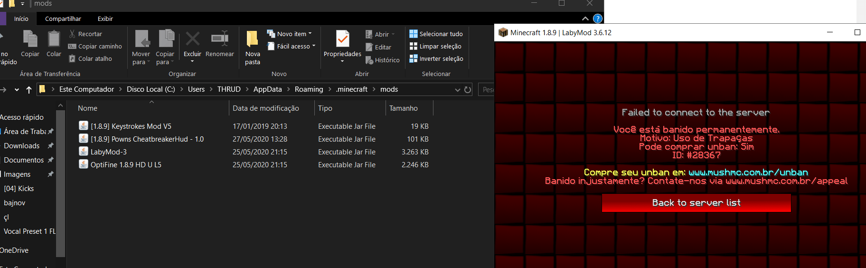This screenshot has width=866, height=268.
Task: Click Inverter seleção in ribbon
Action: coord(436,58)
